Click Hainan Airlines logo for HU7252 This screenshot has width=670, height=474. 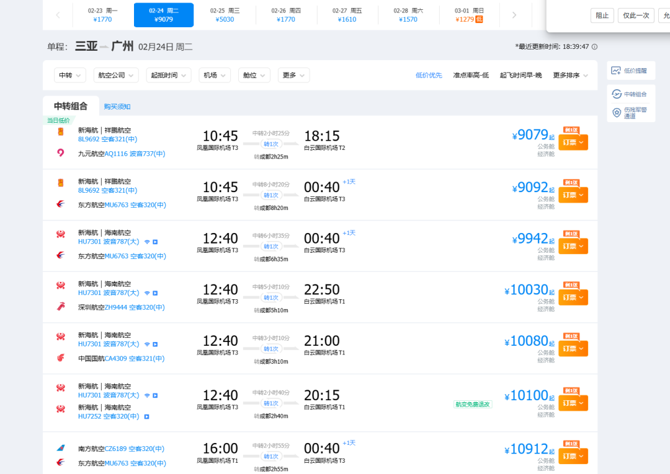(61, 409)
